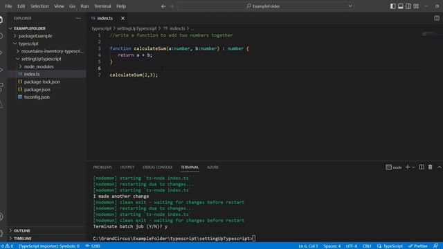
Task: Open the File menu
Action: [x=8, y=6]
